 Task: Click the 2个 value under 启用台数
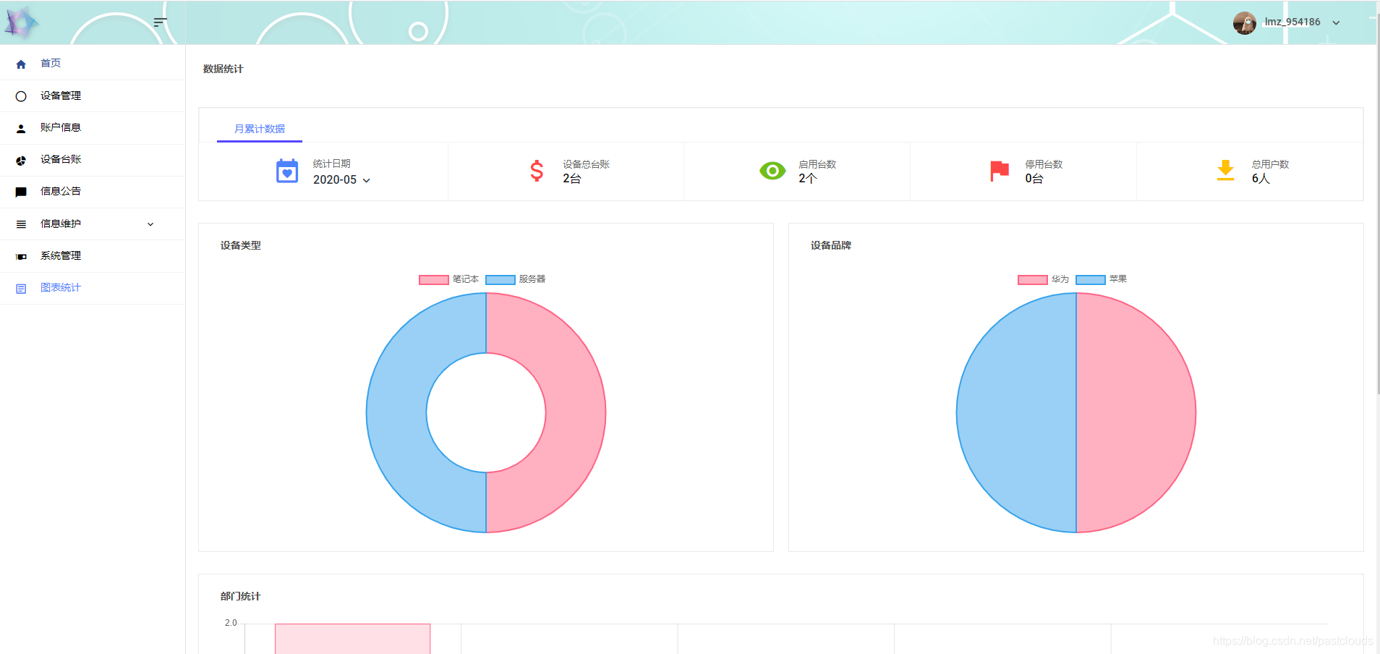[x=808, y=179]
